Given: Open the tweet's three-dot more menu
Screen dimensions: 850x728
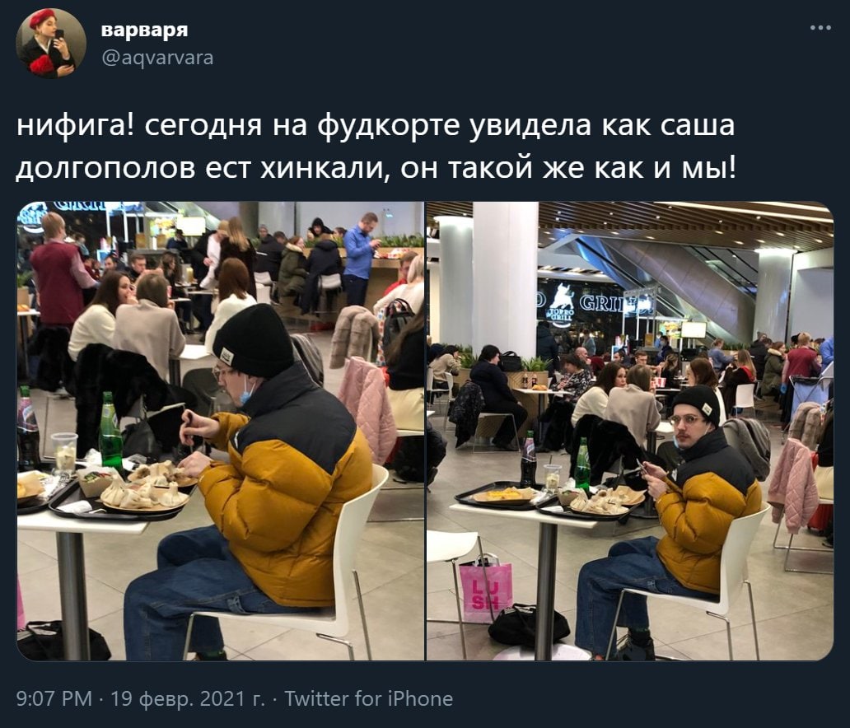Looking at the screenshot, I should (x=820, y=28).
